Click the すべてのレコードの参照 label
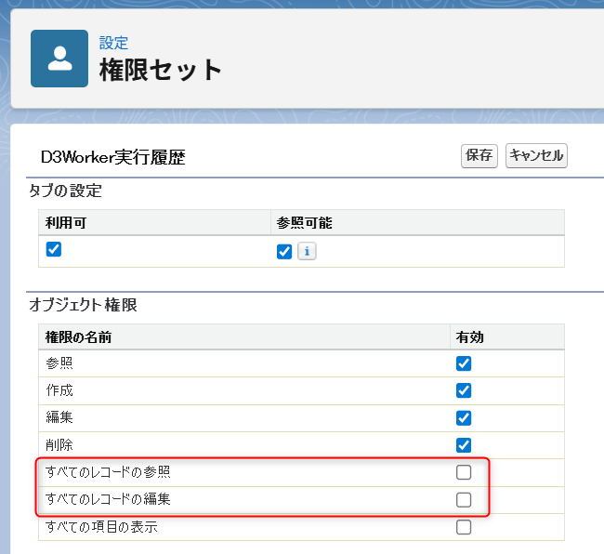 [x=108, y=472]
